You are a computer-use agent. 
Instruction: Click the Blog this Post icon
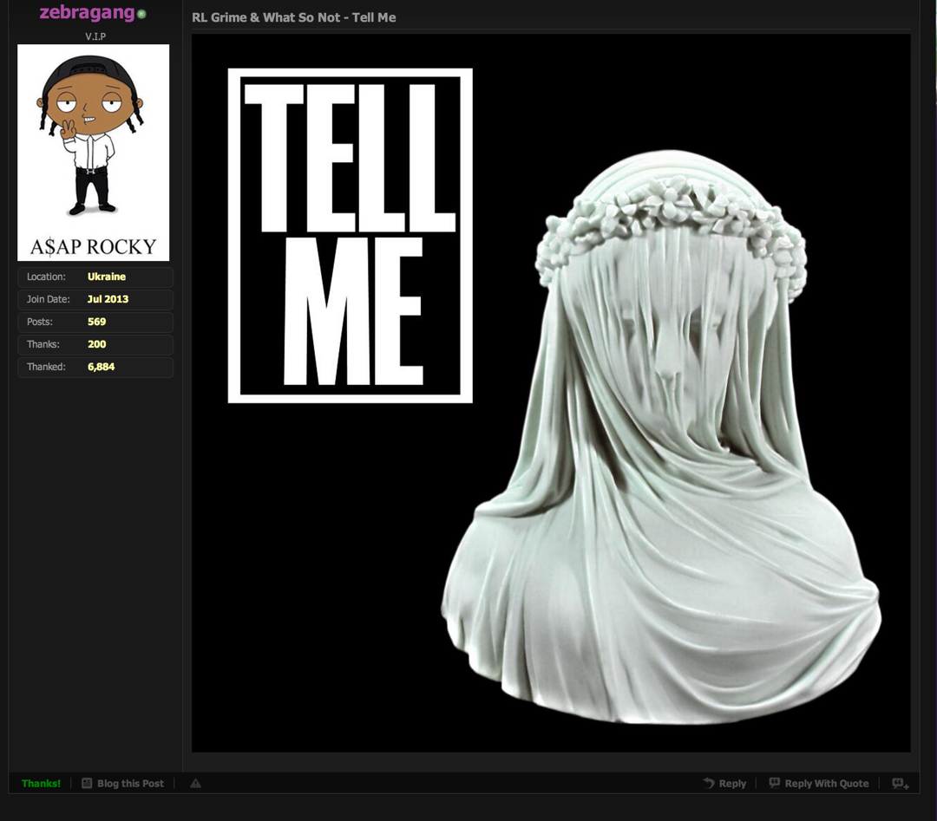point(87,783)
